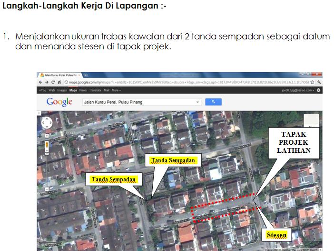Open Google settings via the gear icon

pos(318,90)
